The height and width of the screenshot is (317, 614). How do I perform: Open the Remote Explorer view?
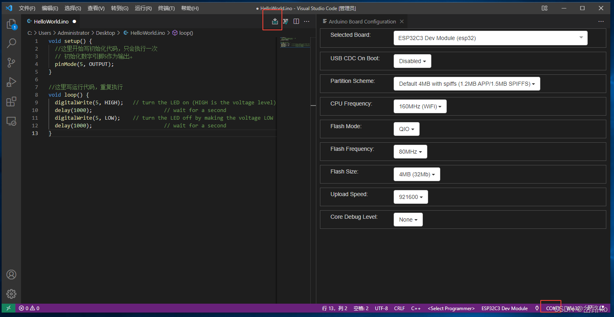[x=11, y=121]
